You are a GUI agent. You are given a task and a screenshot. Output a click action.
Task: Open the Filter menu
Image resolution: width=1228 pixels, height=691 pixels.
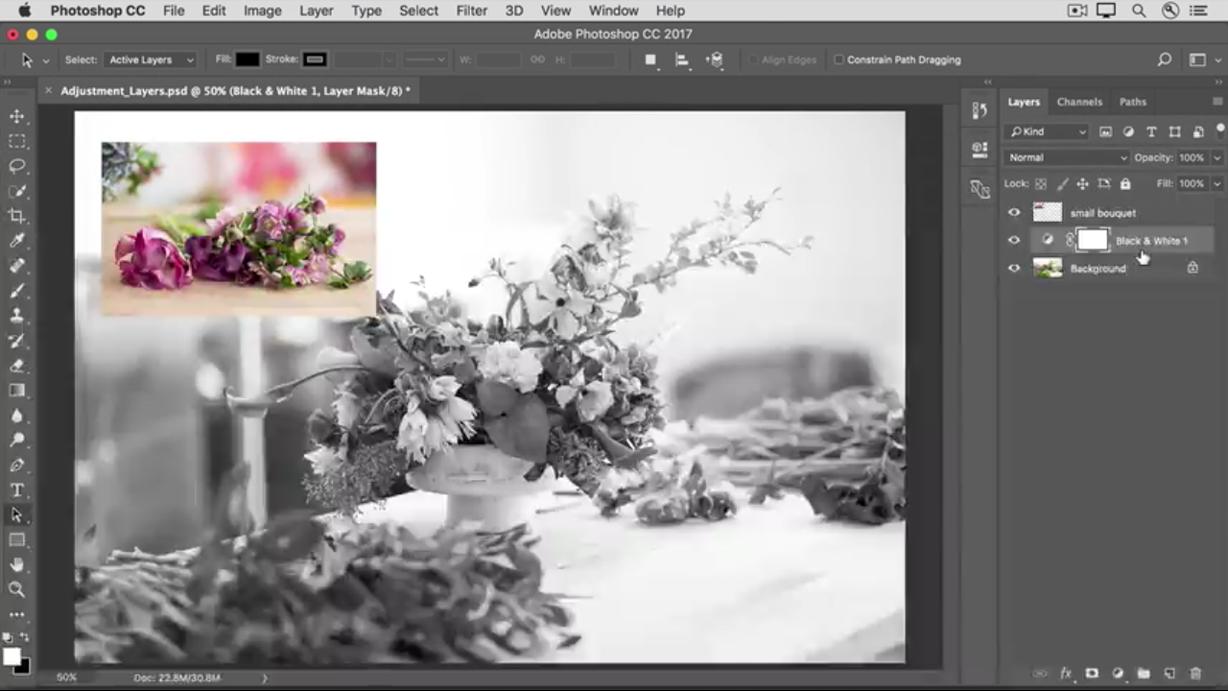471,11
